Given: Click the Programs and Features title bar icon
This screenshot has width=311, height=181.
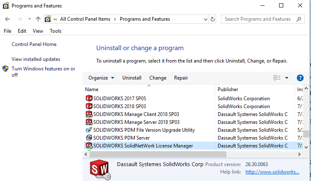Looking at the screenshot, I should pos(6,6).
